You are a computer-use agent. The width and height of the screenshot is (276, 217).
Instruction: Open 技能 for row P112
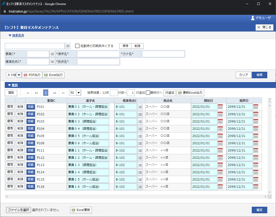click(x=31, y=158)
